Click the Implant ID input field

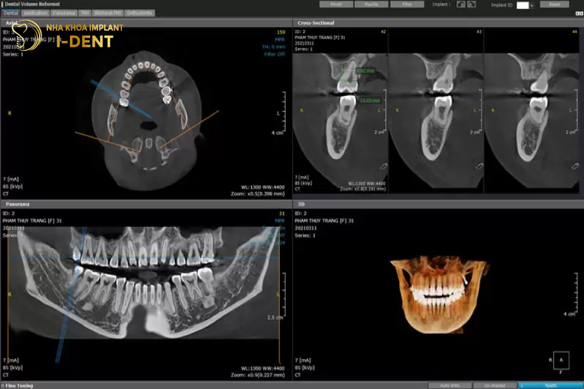pos(522,5)
